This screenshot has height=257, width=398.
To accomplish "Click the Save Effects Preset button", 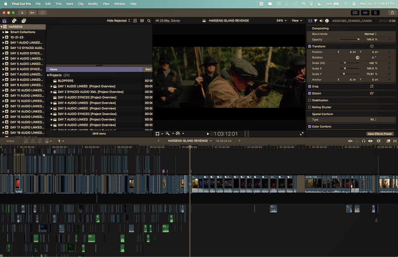I will tap(380, 134).
